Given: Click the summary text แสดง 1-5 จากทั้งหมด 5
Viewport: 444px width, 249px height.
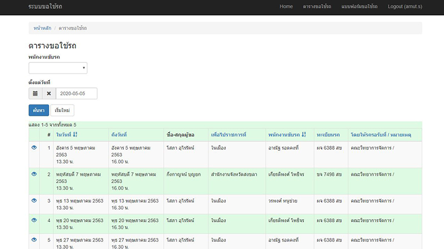Looking at the screenshot, I should tap(52, 125).
